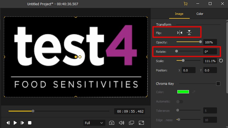Screen dimensions: 228x128
Task: Open the shopping cart icon
Action: tap(185, 4)
